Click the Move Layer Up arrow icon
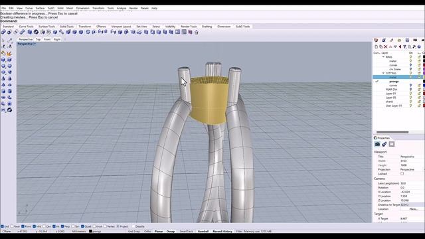425x239 pixels. click(390, 46)
